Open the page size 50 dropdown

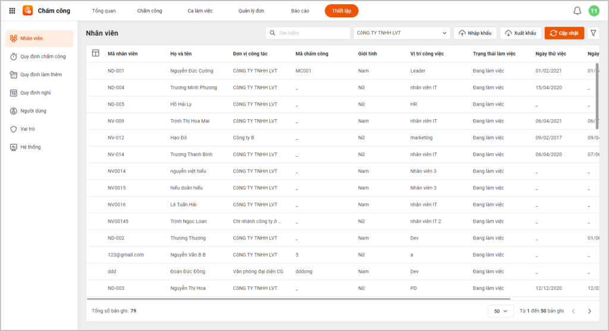[500, 311]
